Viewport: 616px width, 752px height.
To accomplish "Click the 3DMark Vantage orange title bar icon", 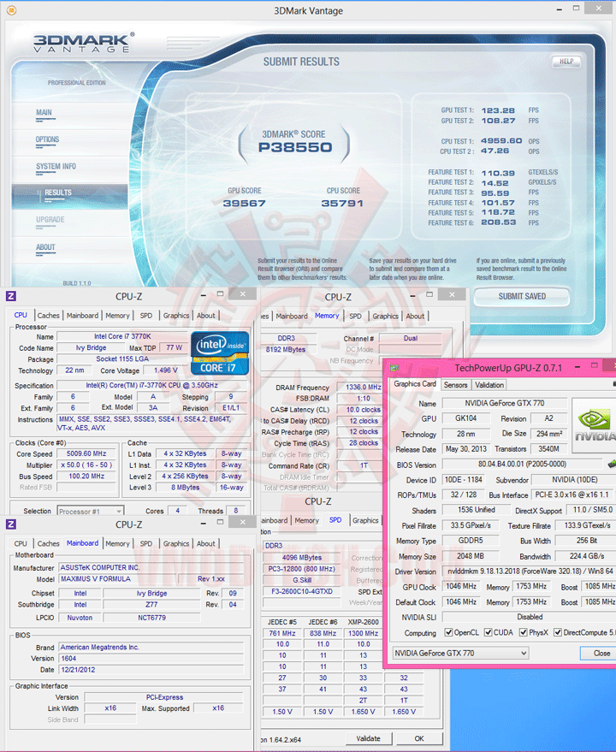I will click(11, 10).
